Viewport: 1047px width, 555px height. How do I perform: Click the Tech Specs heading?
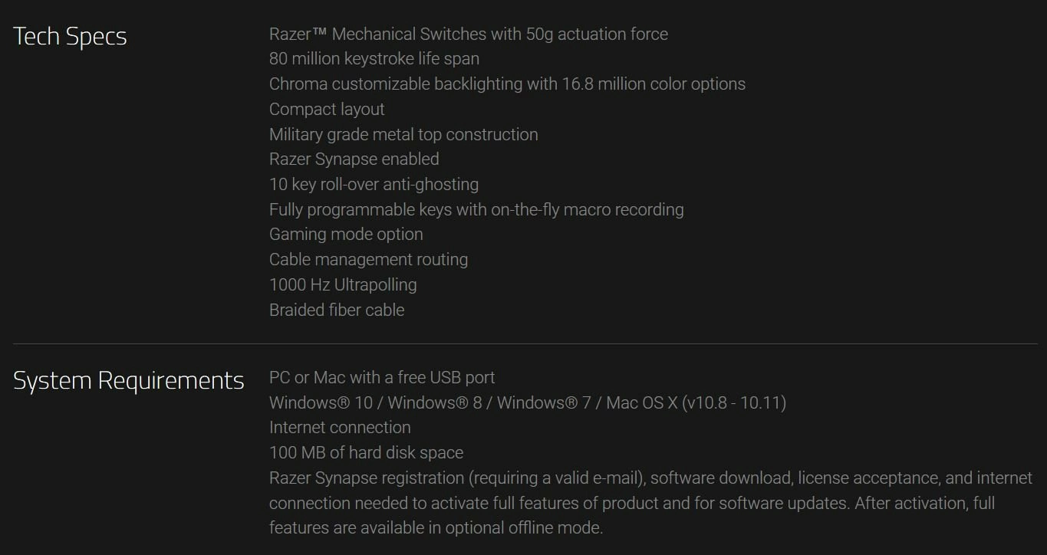pyautogui.click(x=70, y=37)
